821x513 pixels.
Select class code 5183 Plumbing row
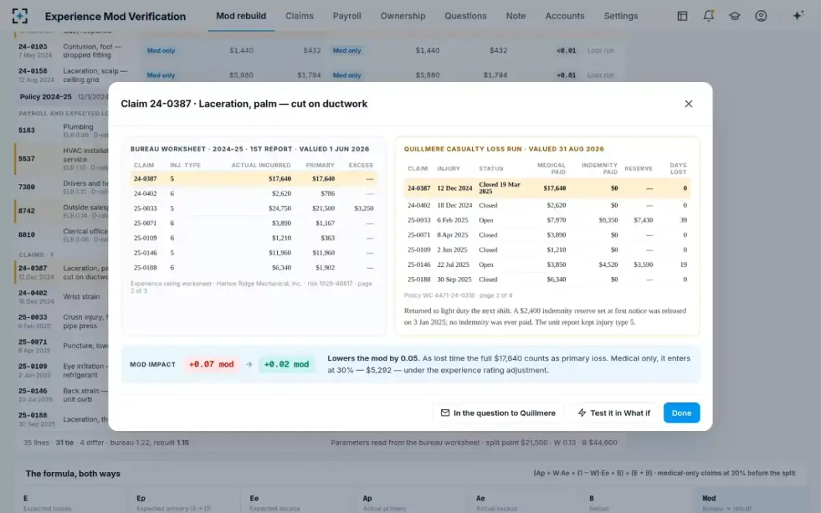[x=62, y=130]
